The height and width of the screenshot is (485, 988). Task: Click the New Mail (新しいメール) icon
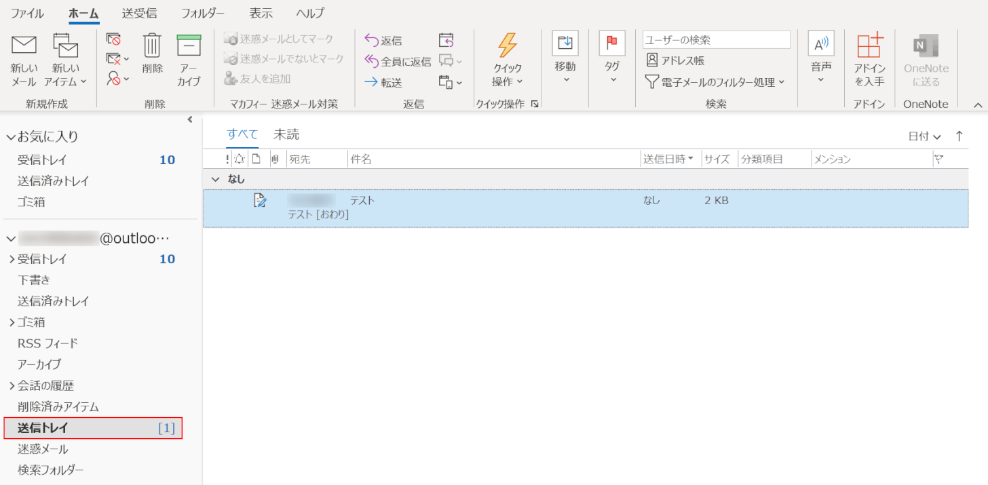[24, 46]
